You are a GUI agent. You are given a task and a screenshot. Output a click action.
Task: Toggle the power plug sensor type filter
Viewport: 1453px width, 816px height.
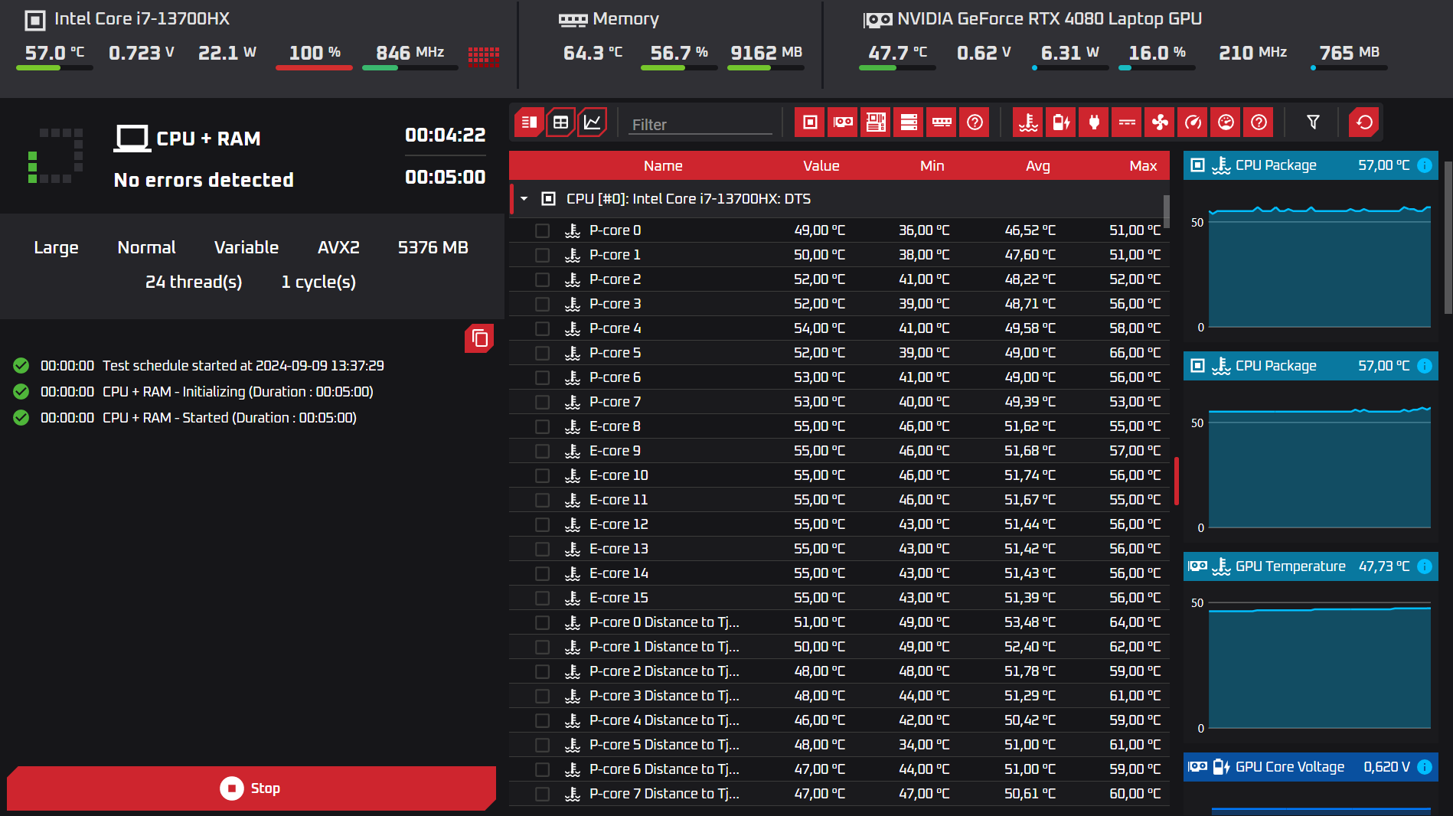1094,122
